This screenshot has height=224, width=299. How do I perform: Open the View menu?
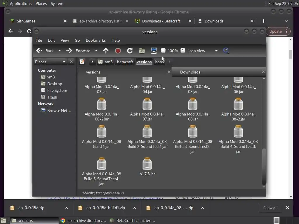coord(65,40)
